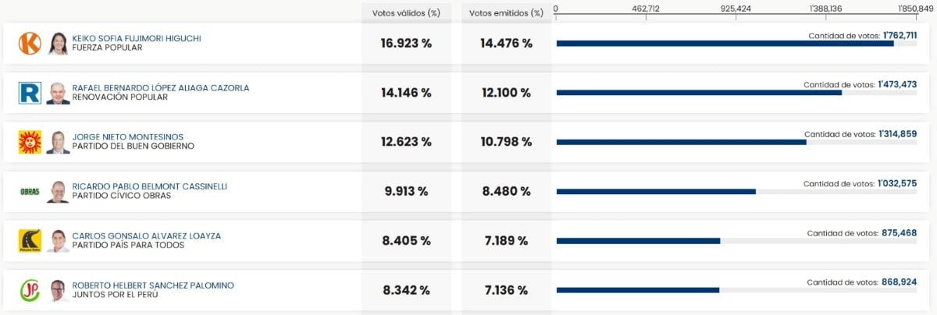Click Fujimori's vote count progress bar

[725, 43]
